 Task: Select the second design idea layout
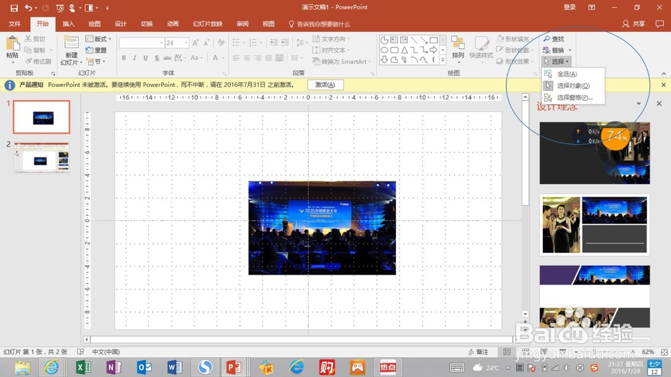tap(595, 224)
